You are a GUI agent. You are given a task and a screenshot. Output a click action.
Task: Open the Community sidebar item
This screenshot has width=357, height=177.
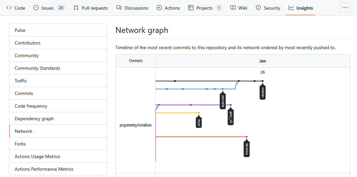coord(58,55)
